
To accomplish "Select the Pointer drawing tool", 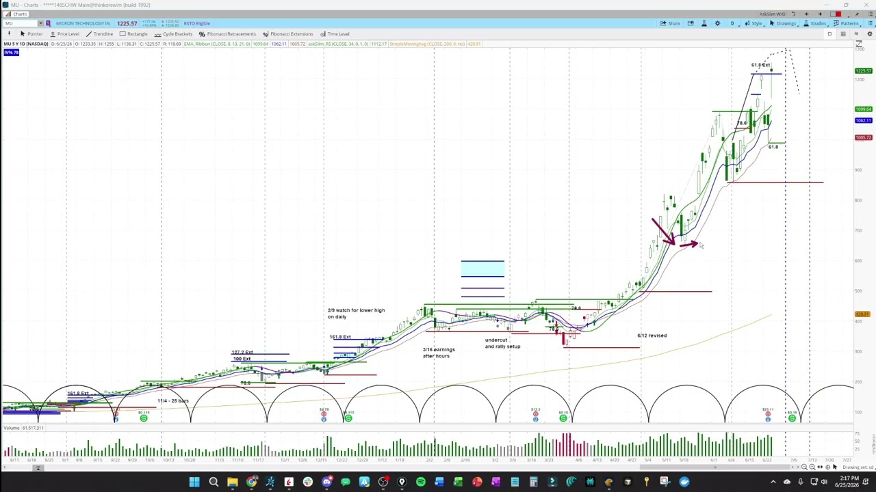I will click(31, 33).
